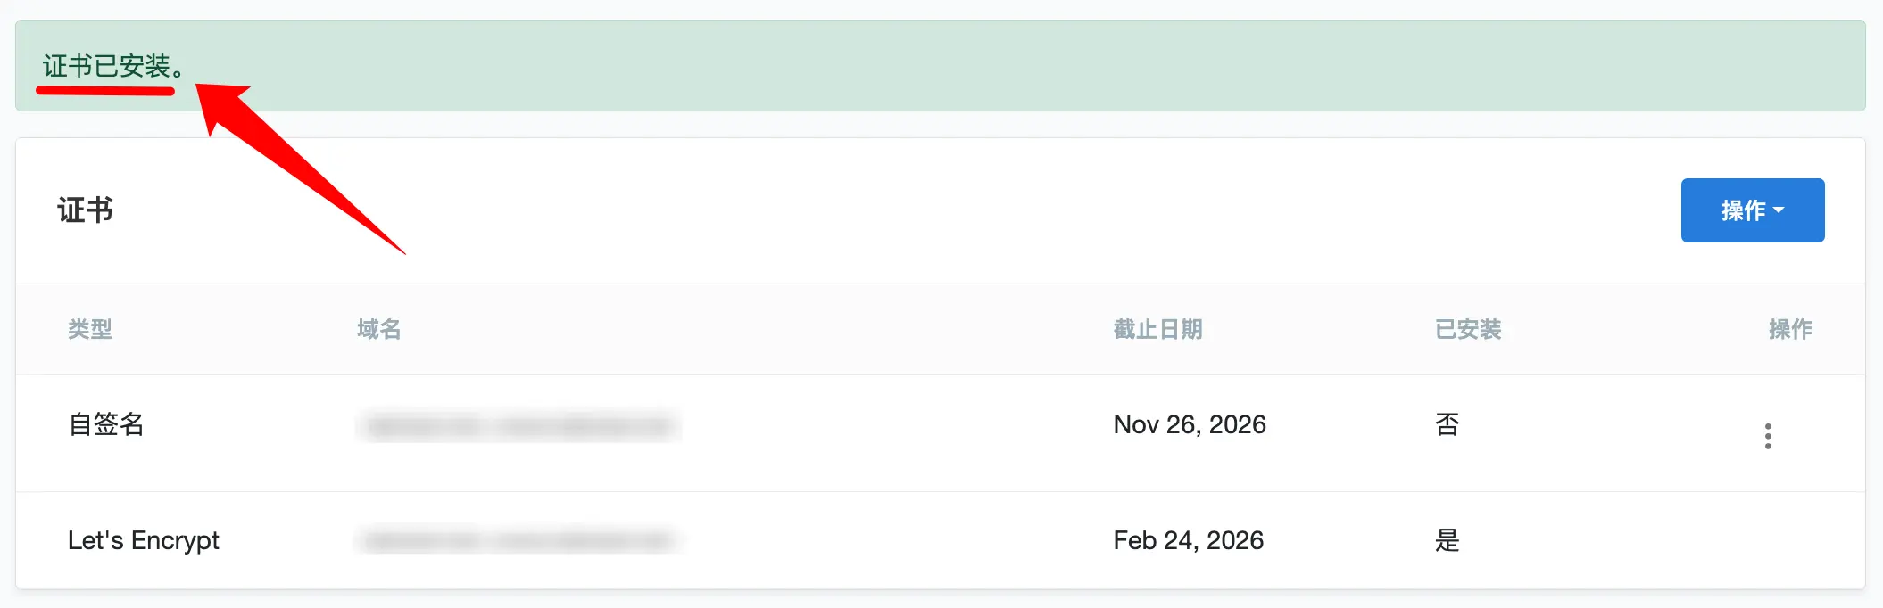Click the expiry date Nov 26, 2026

pyautogui.click(x=1190, y=425)
